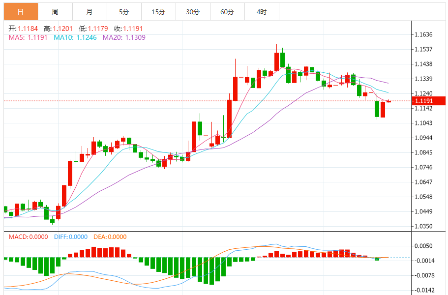Click the 1.1537 price axis label

pyautogui.click(x=423, y=49)
